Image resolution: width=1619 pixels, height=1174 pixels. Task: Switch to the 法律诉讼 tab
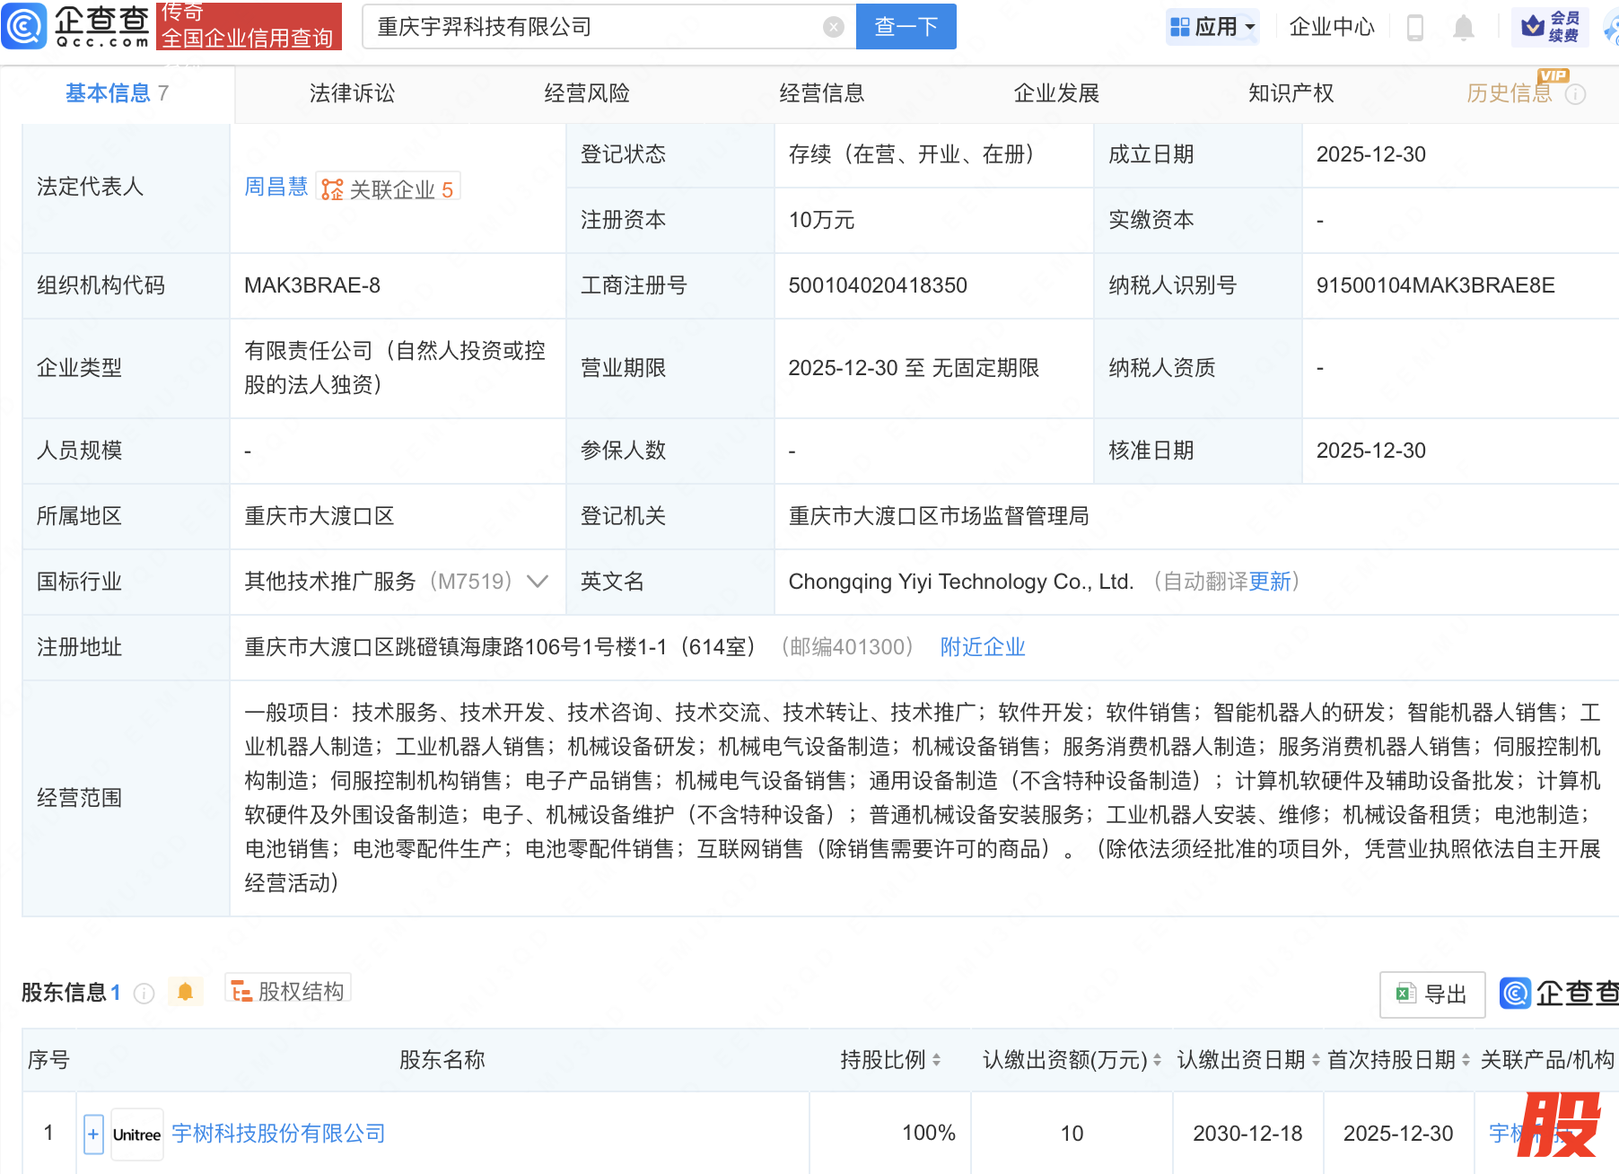coord(352,93)
